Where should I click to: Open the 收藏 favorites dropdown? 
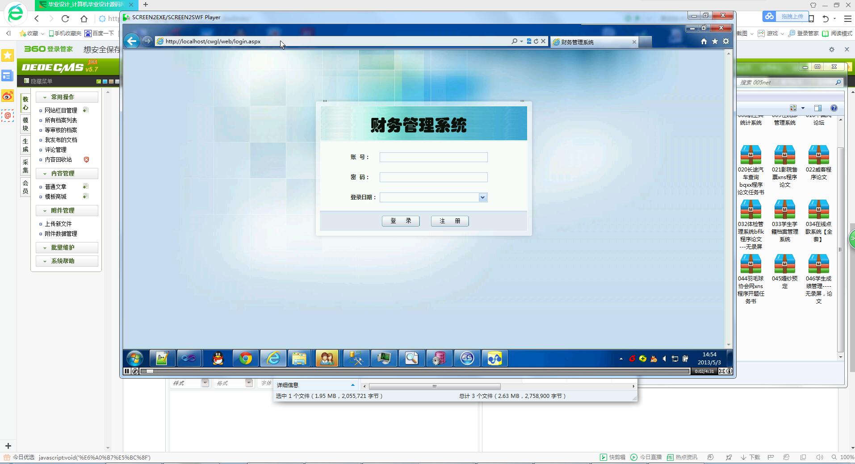tap(32, 33)
